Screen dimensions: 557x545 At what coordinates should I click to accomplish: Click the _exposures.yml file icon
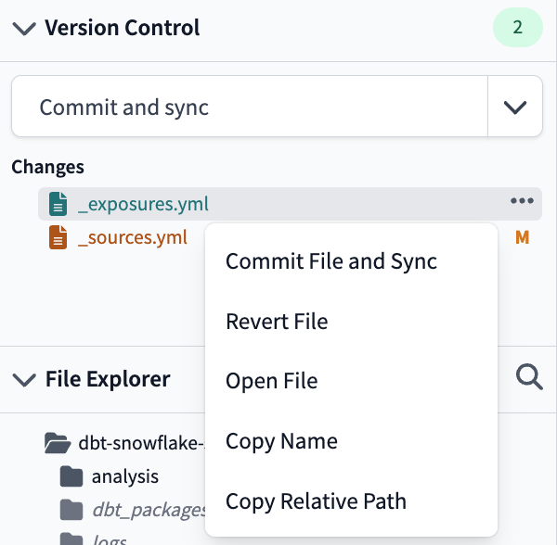tap(58, 203)
